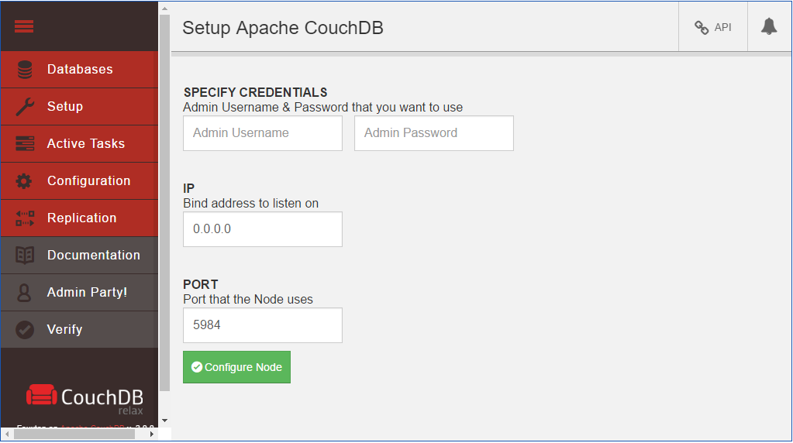793x443 pixels.
Task: Go to Active Tasks menu item
Action: click(85, 144)
